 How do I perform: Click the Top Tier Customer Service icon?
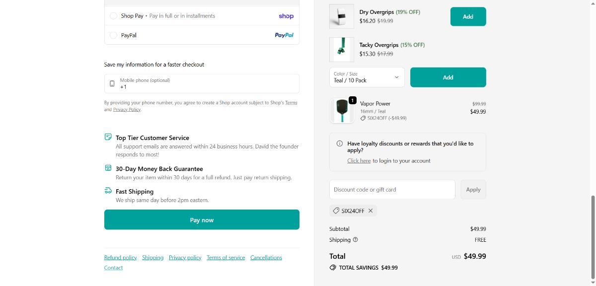pos(108,137)
